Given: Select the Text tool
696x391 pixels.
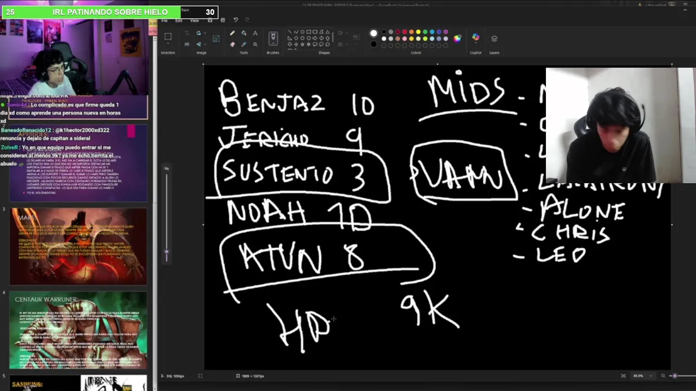Looking at the screenshot, I should tap(255, 33).
